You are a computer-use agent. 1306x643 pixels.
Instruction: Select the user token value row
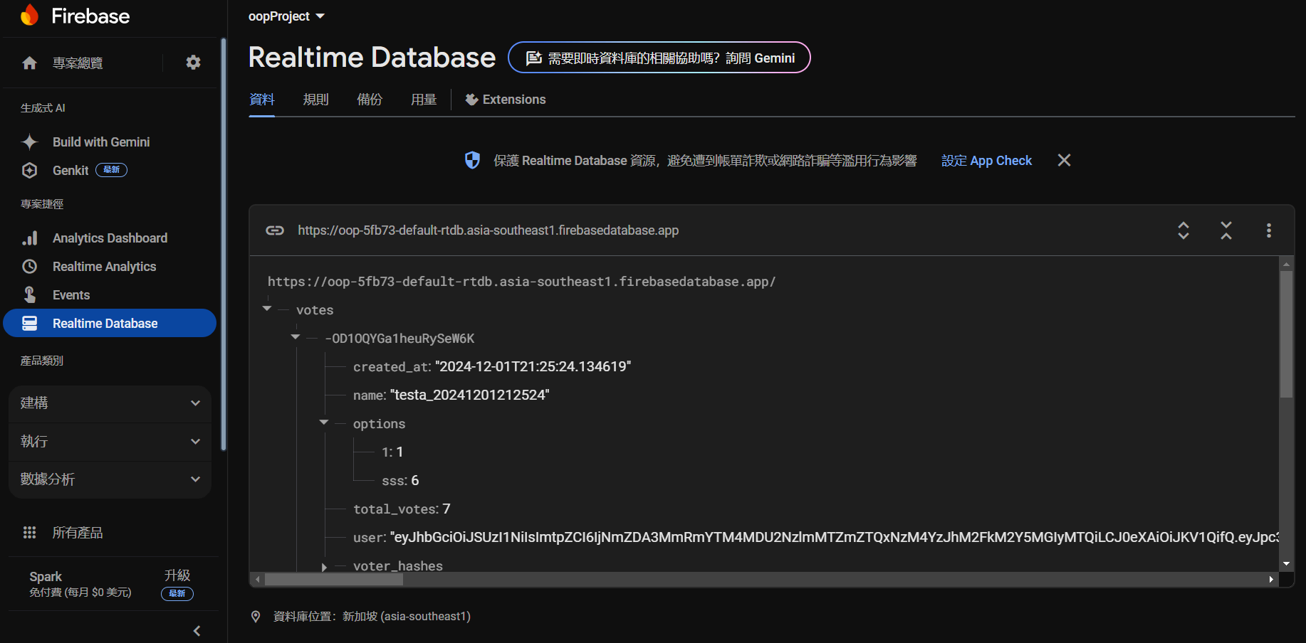tap(816, 538)
